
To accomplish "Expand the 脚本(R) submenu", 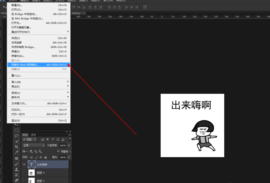I will pos(39,97).
